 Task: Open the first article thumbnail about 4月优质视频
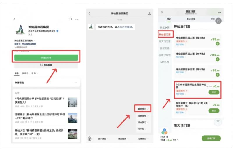pyautogui.click(x=73, y=102)
